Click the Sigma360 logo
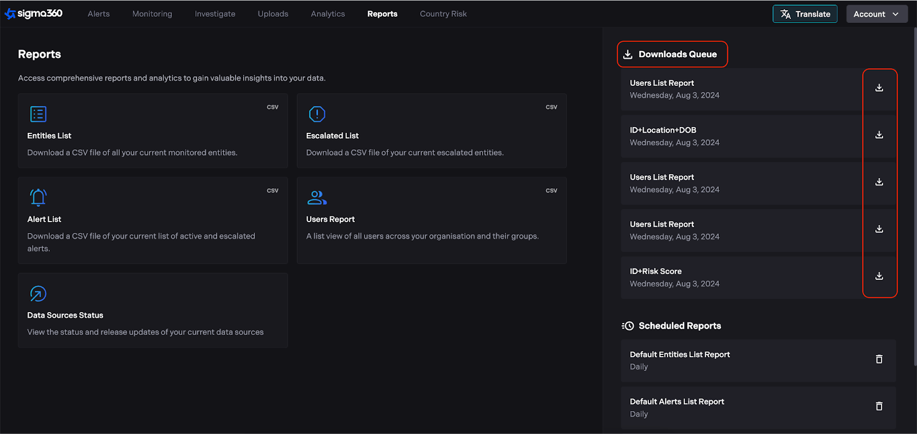 34,14
